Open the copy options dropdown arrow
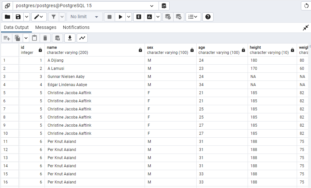This screenshot has width=311, height=188. pyautogui.click(x=26, y=38)
